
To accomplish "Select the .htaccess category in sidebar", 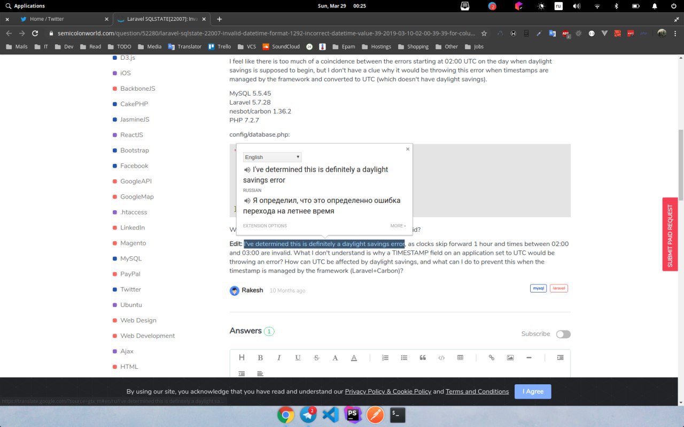I will (x=134, y=212).
